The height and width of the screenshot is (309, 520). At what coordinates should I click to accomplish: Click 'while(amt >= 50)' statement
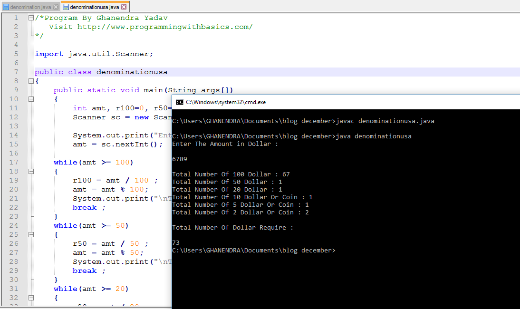pyautogui.click(x=91, y=225)
